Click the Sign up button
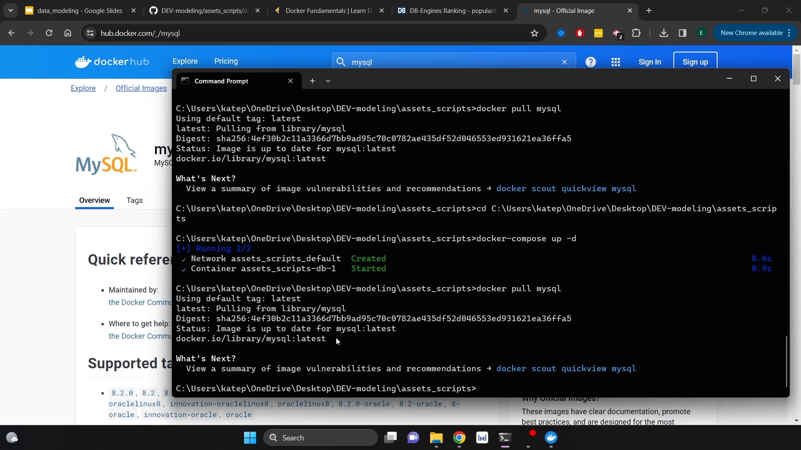This screenshot has width=801, height=450. tap(695, 62)
